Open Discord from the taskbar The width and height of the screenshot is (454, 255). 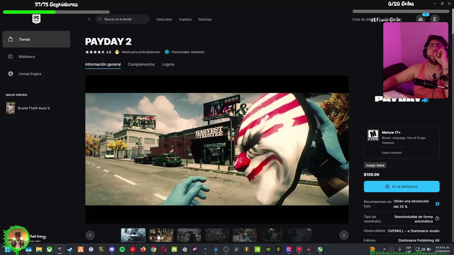tap(112, 249)
